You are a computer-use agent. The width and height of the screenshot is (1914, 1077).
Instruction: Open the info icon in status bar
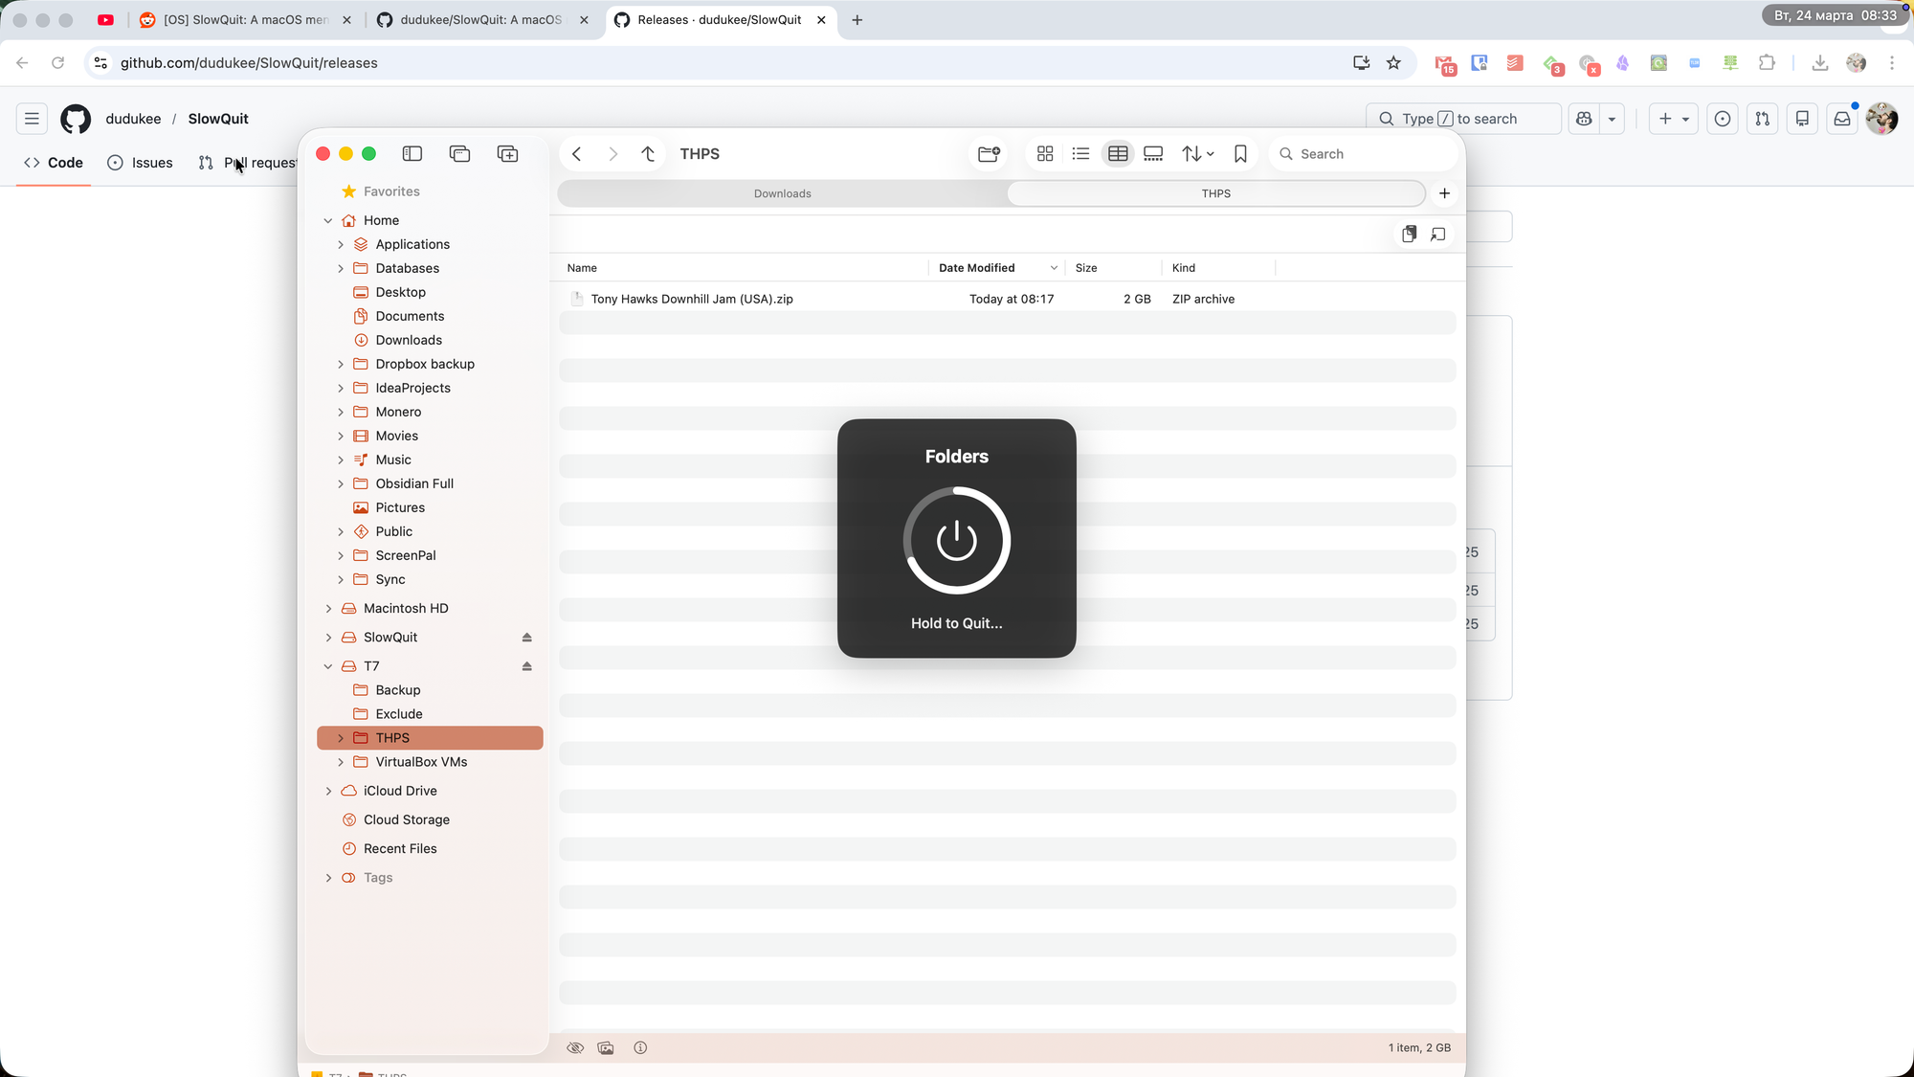point(640,1048)
